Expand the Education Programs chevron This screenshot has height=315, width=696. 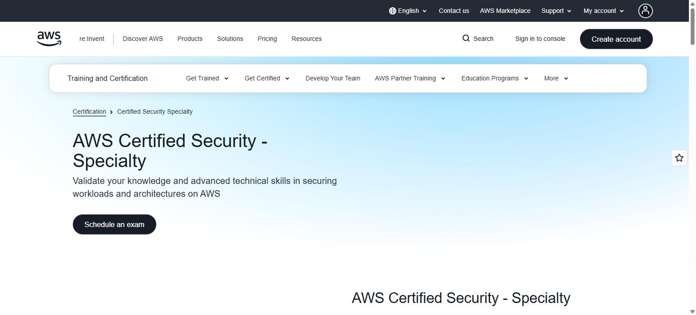coord(526,79)
